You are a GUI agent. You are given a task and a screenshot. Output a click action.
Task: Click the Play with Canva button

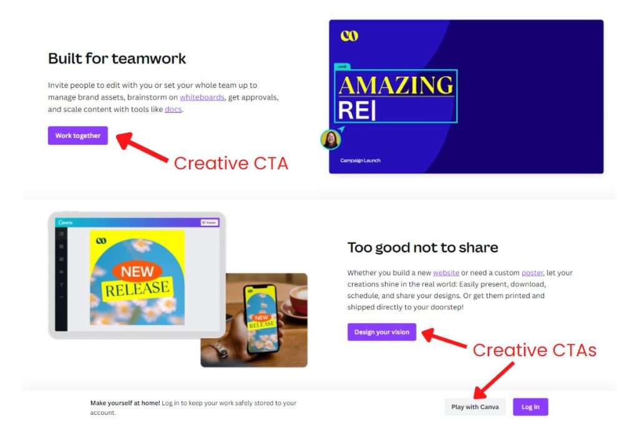tap(475, 407)
